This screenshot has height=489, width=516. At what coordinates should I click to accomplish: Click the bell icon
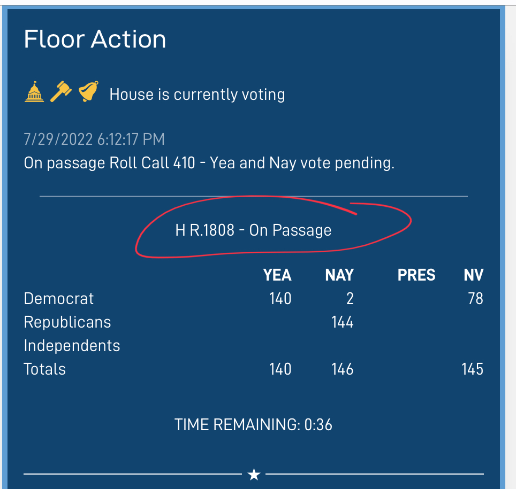88,91
